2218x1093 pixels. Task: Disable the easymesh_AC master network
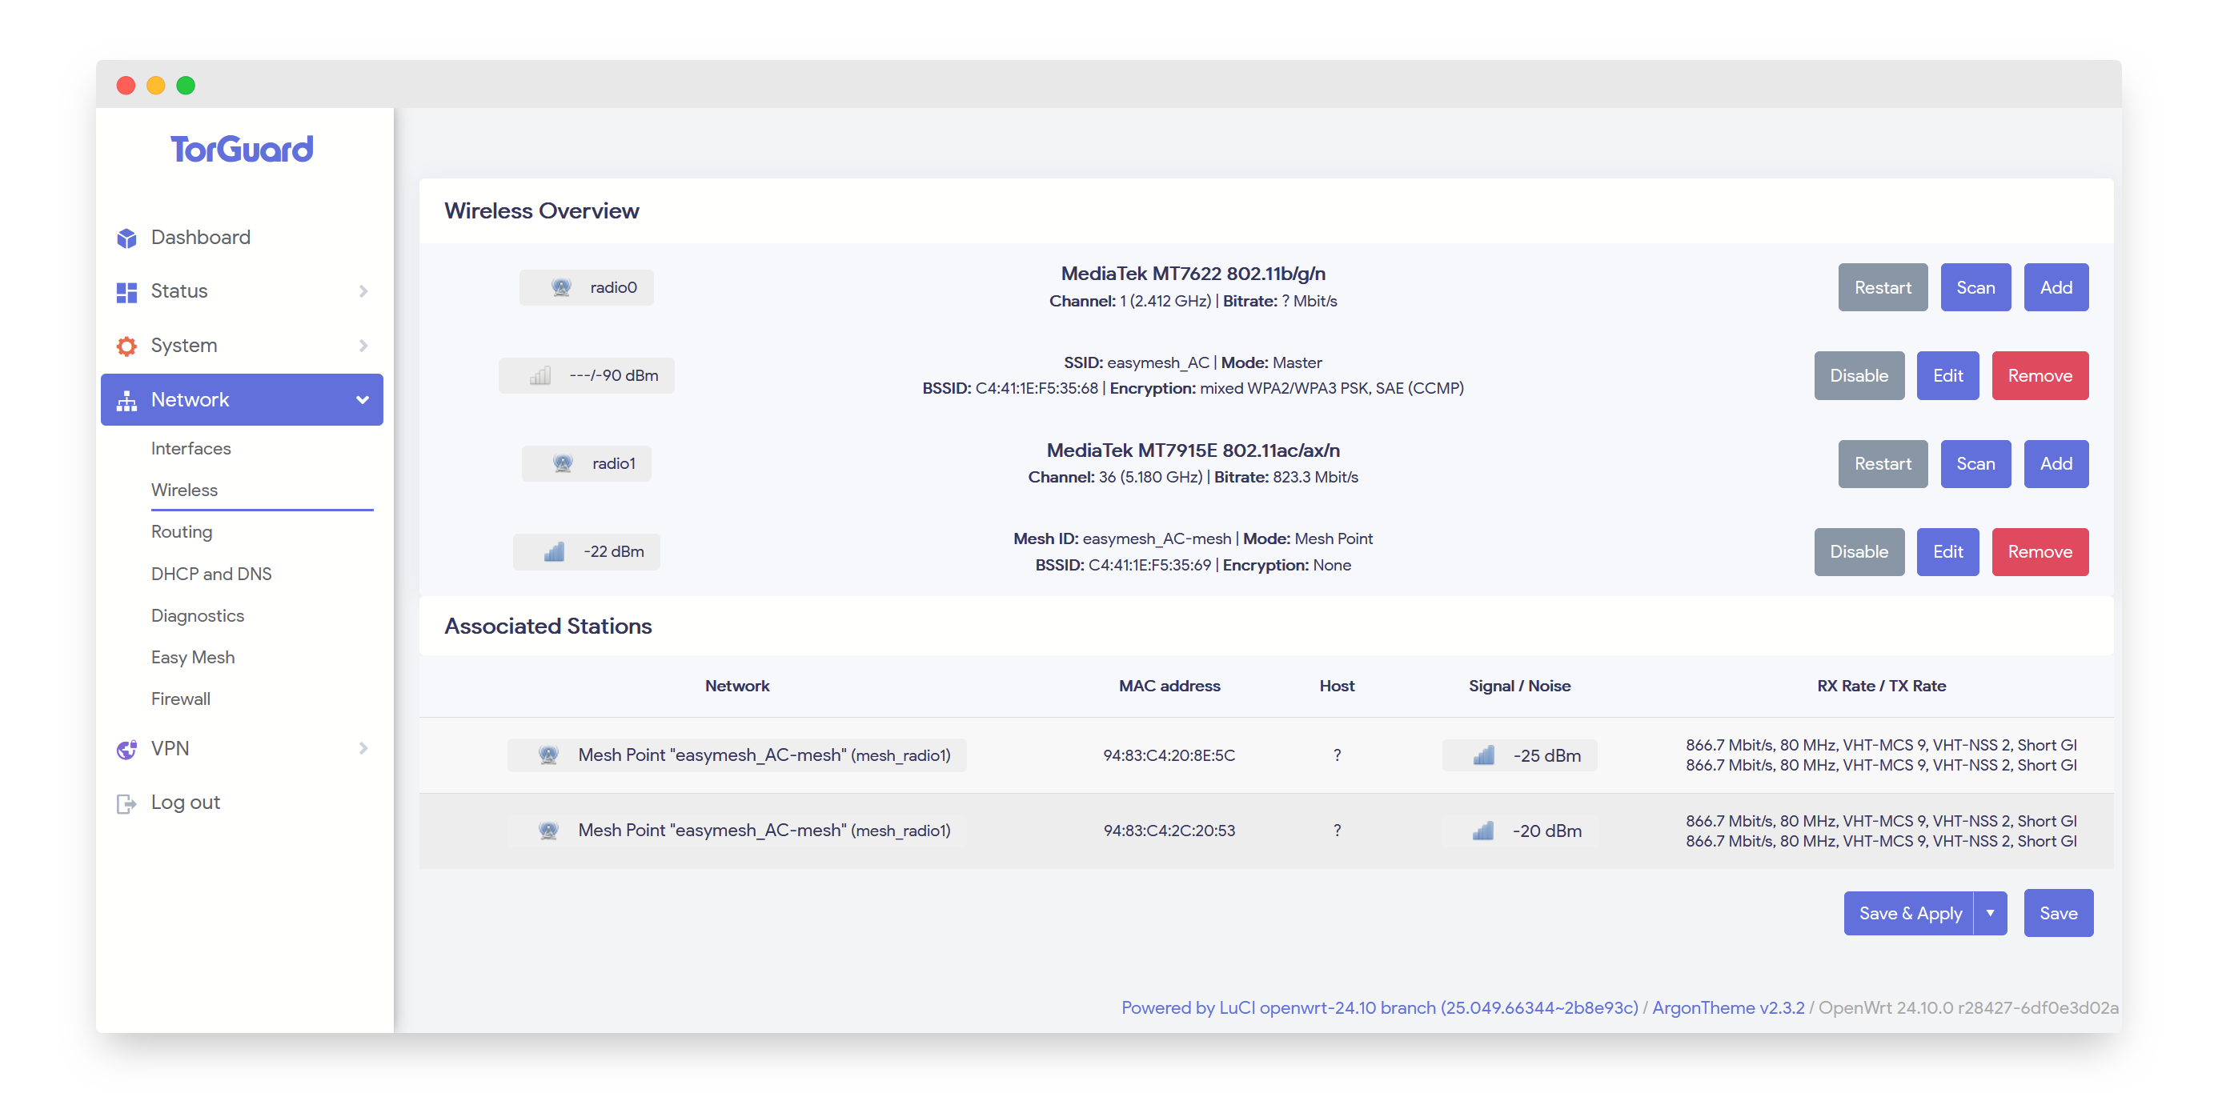1859,375
